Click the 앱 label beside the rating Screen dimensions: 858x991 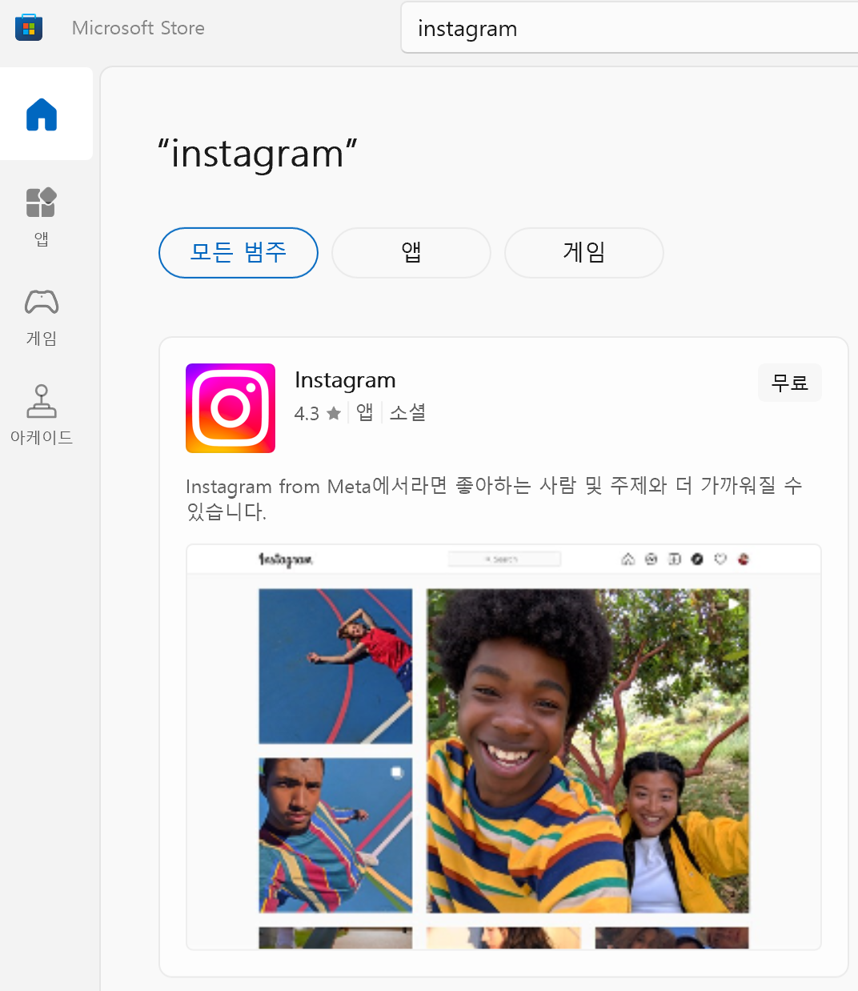[365, 413]
